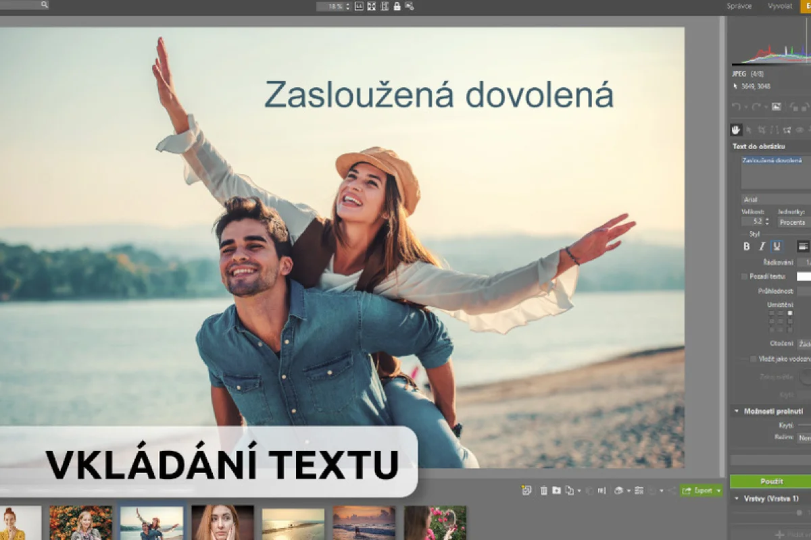Select the purple sky seascape thumbnail

364,523
